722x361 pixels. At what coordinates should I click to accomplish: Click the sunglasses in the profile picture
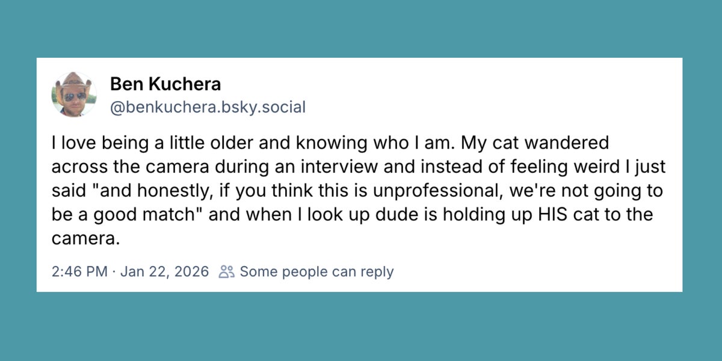point(73,96)
